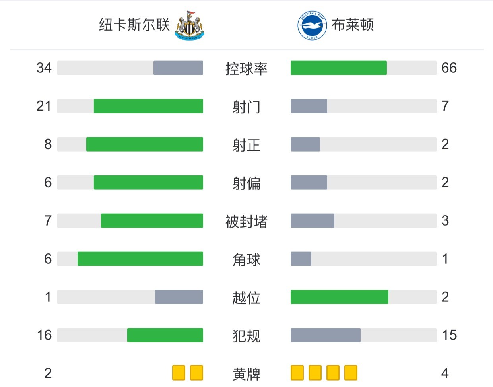Click the Brighton & Hove Albion badge

[x=312, y=25]
